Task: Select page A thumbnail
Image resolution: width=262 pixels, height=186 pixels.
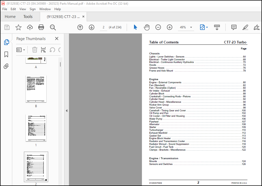Action: (36, 60)
